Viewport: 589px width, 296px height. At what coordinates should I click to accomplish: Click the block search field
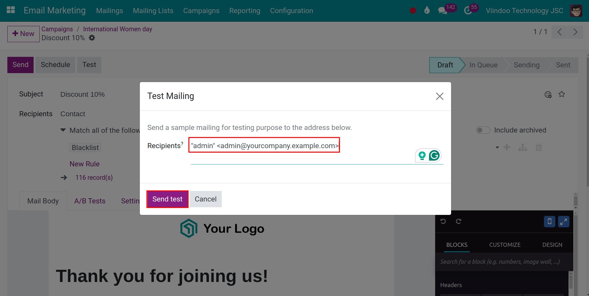tap(502, 262)
